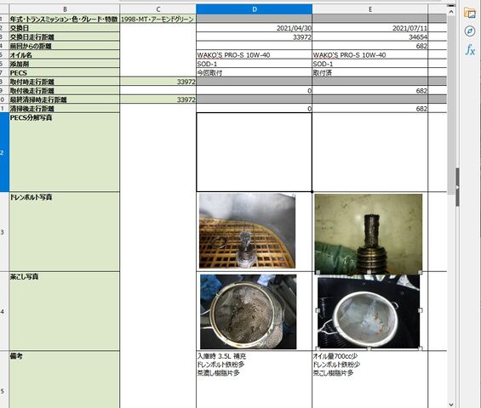Click the 682 cell in 前回からの距離 row
The width and height of the screenshot is (481, 408).
(370, 46)
